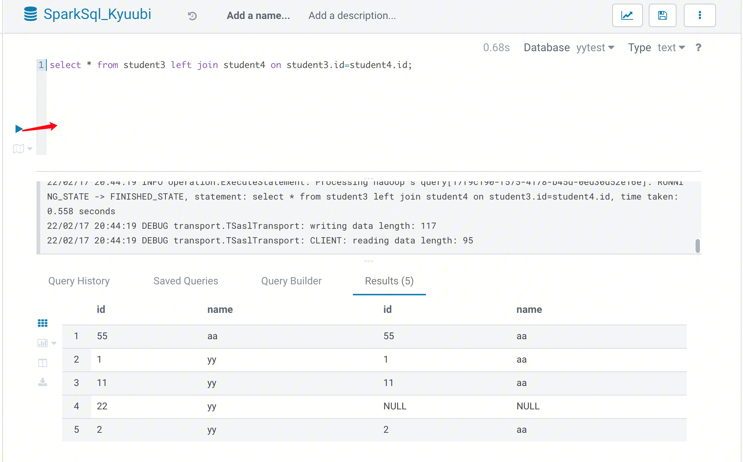
Task: Expand the explain query book dropdown
Action: [x=30, y=149]
